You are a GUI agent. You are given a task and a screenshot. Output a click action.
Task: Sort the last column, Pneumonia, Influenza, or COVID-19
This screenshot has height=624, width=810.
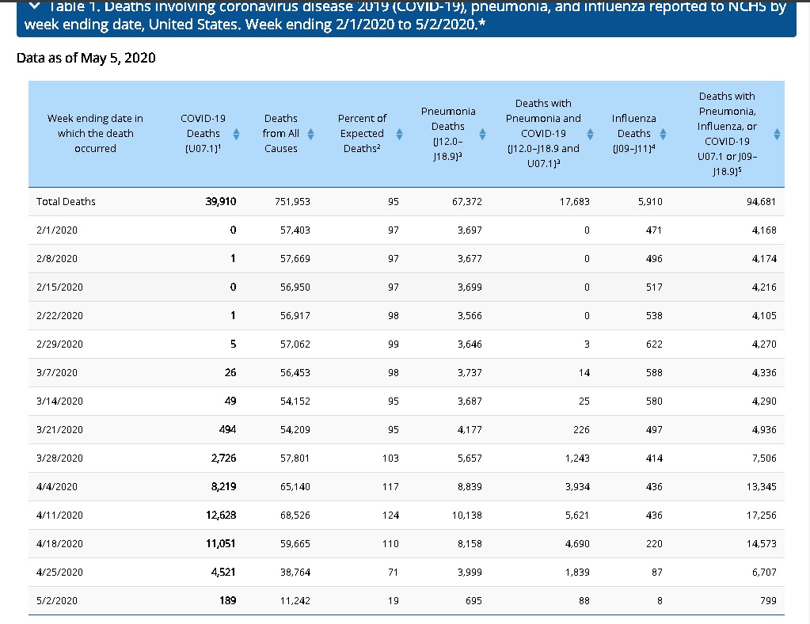(x=777, y=134)
